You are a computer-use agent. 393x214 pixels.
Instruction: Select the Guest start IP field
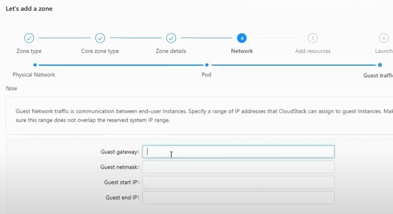239,182
